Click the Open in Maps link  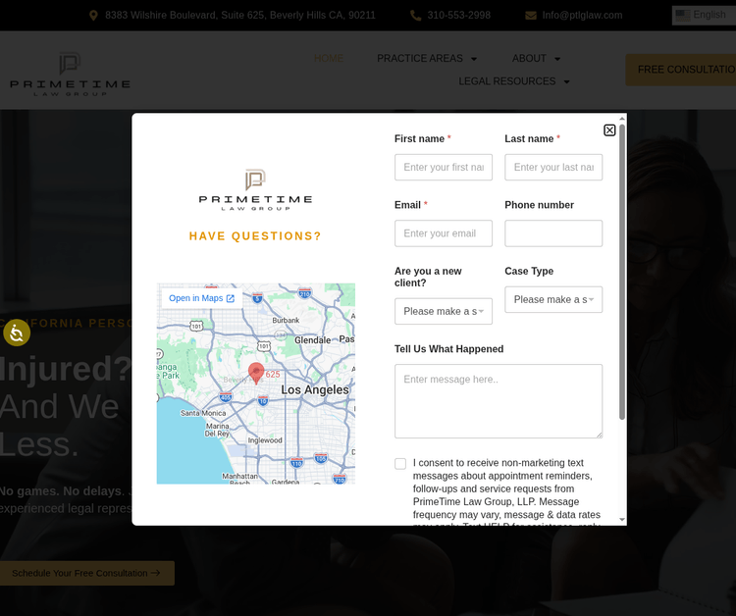coord(202,298)
